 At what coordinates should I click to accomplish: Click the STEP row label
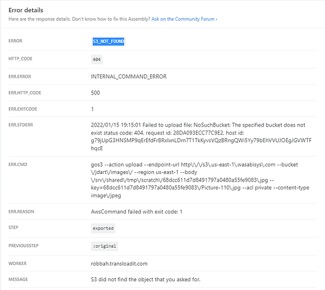click(13, 227)
